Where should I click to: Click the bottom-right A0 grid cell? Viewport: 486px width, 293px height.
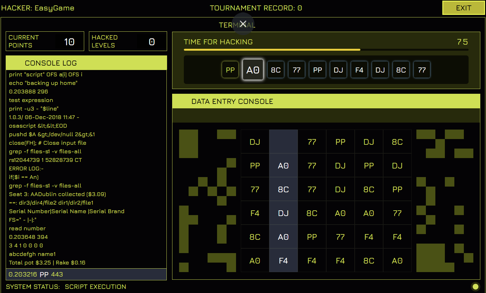click(397, 261)
